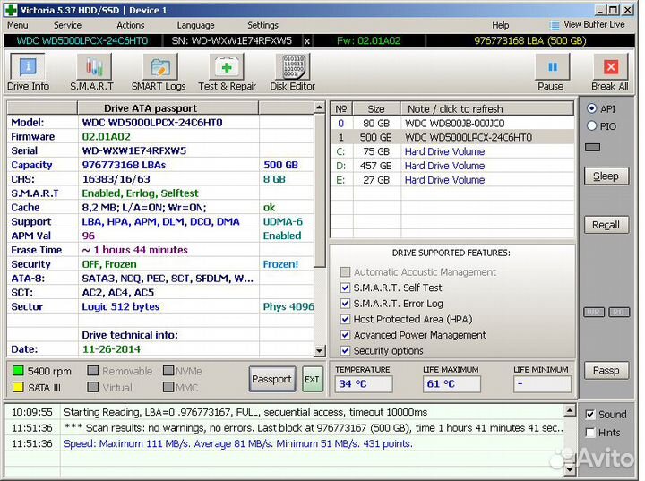Open Test & Repair toolbar icon
This screenshot has width=645, height=481.
tap(227, 66)
